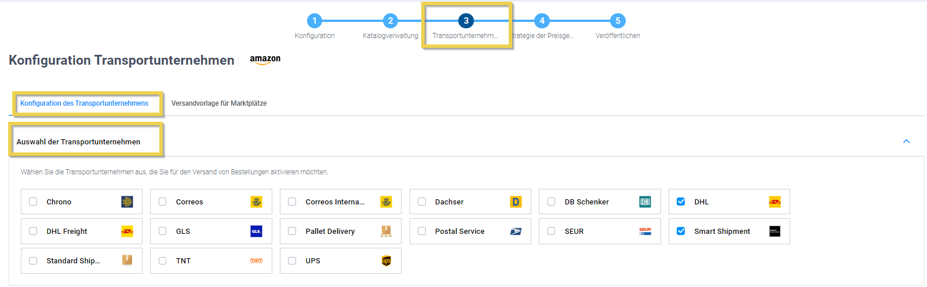The image size is (927, 287).
Task: Click the Amazon marketplace logo
Action: (x=265, y=59)
